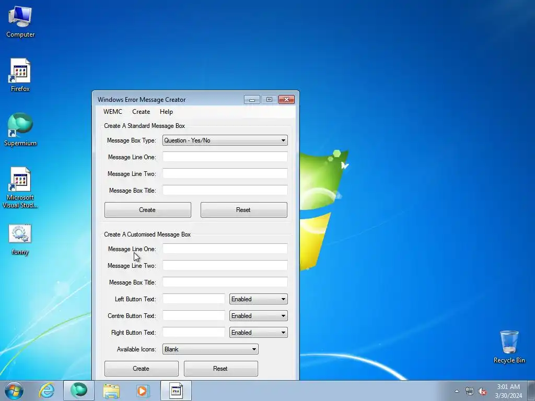
Task: Open the Create menu
Action: click(141, 112)
